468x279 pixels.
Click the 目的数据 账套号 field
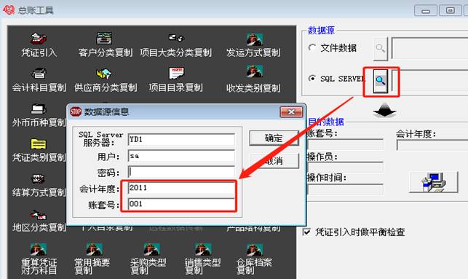345,144
